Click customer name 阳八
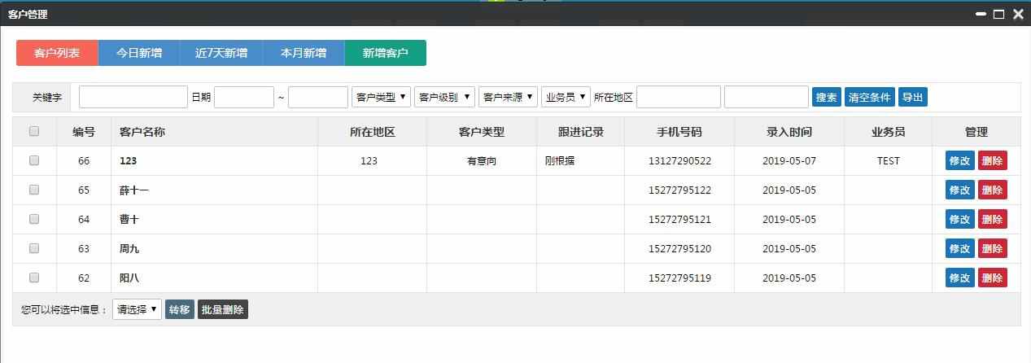 (x=129, y=278)
